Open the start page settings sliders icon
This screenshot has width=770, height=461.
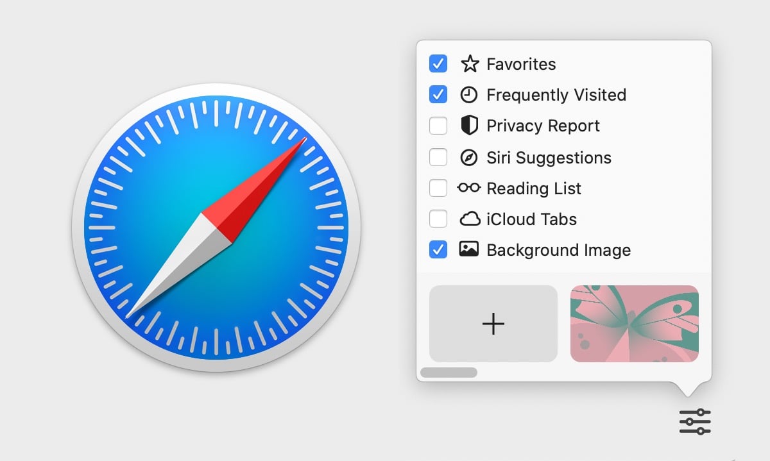click(695, 421)
